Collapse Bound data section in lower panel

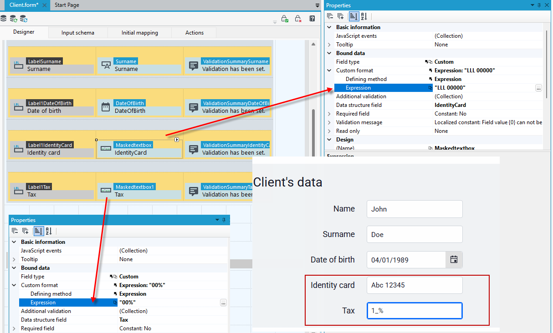[14, 268]
